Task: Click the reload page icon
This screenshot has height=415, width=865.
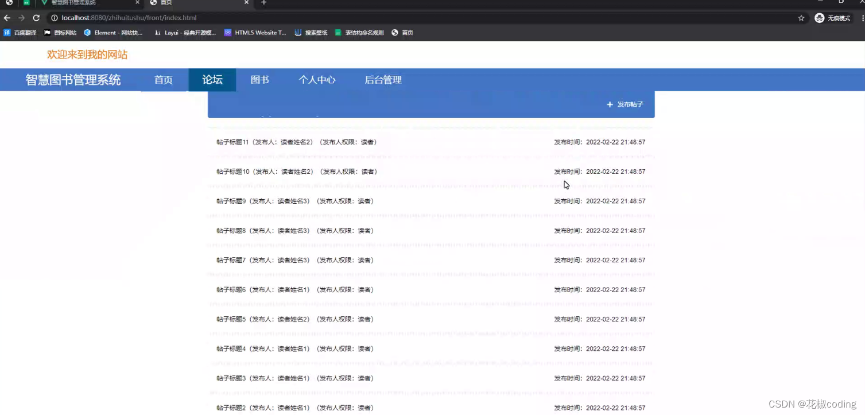Action: pos(36,18)
